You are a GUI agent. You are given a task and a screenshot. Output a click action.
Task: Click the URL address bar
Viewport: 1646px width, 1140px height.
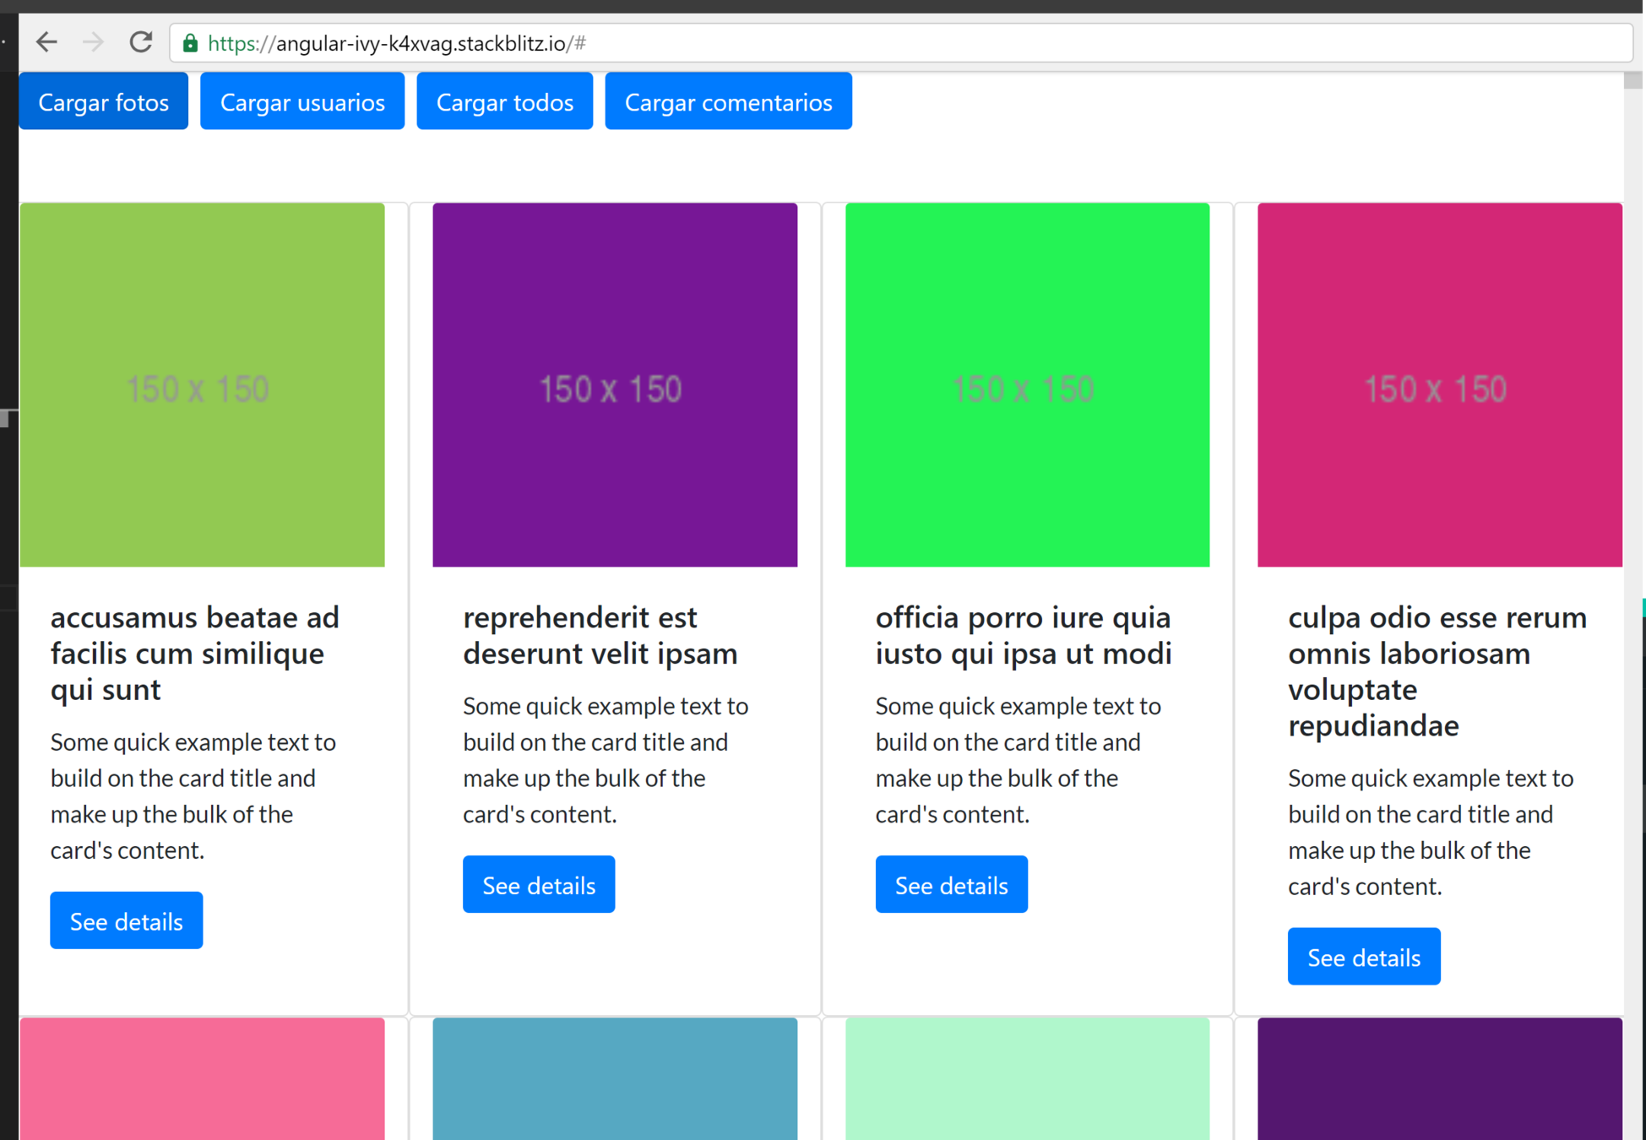(x=845, y=43)
